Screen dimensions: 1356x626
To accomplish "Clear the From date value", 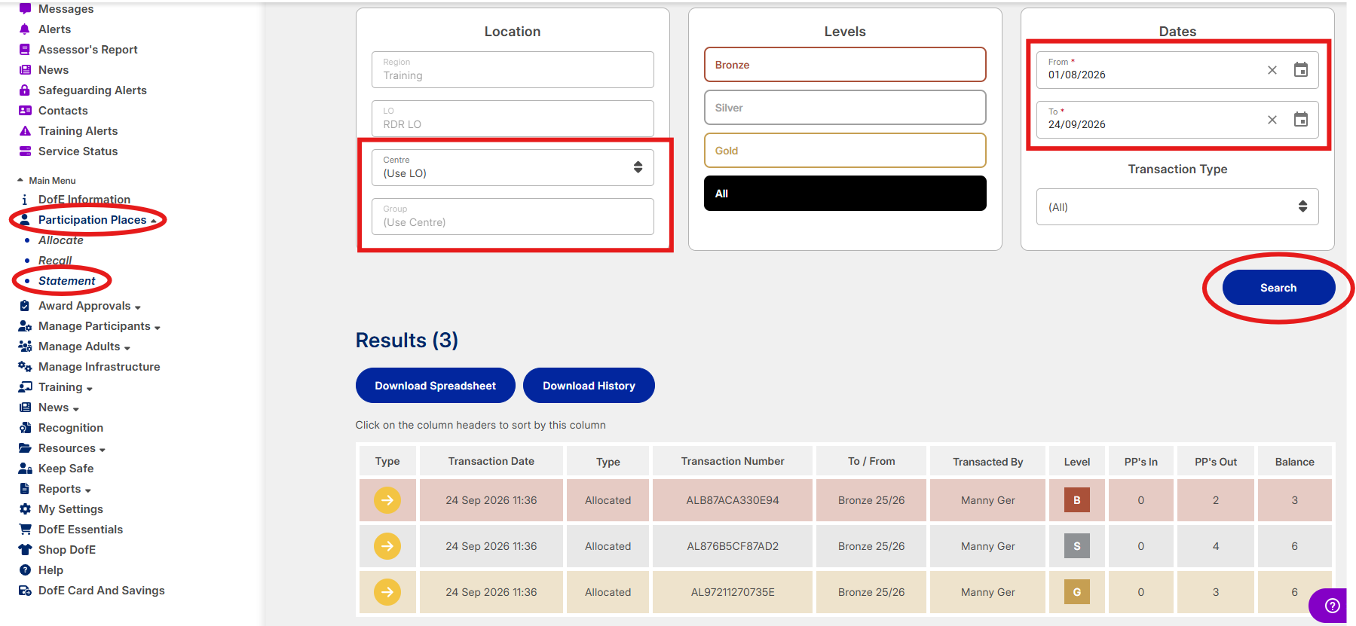I will [1272, 70].
